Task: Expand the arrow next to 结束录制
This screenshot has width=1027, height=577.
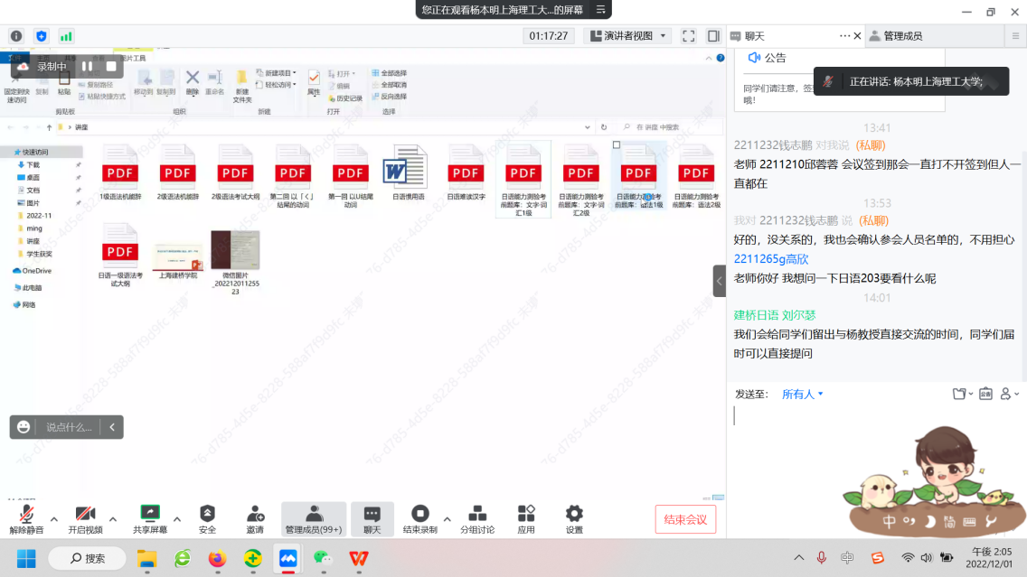Action: tap(447, 519)
